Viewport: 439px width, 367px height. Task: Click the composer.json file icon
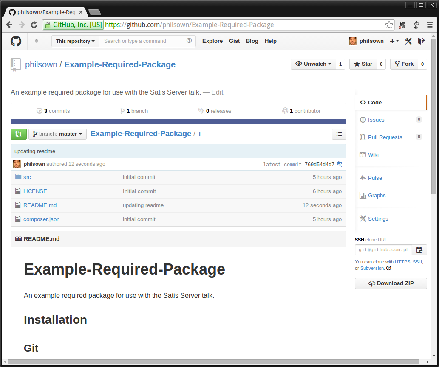coord(18,219)
